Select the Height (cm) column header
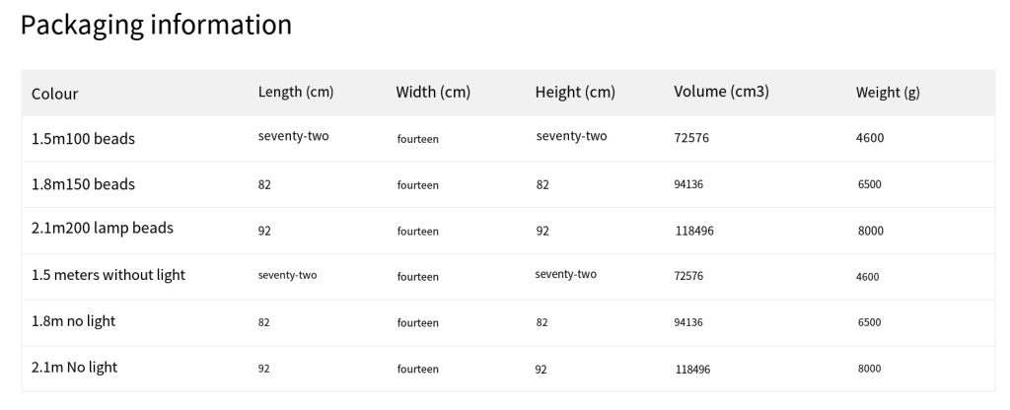 pos(575,92)
